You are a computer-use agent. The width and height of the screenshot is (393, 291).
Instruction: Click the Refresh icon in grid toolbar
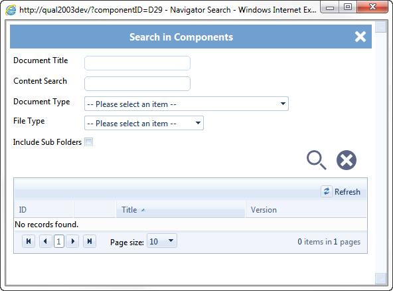(x=327, y=191)
